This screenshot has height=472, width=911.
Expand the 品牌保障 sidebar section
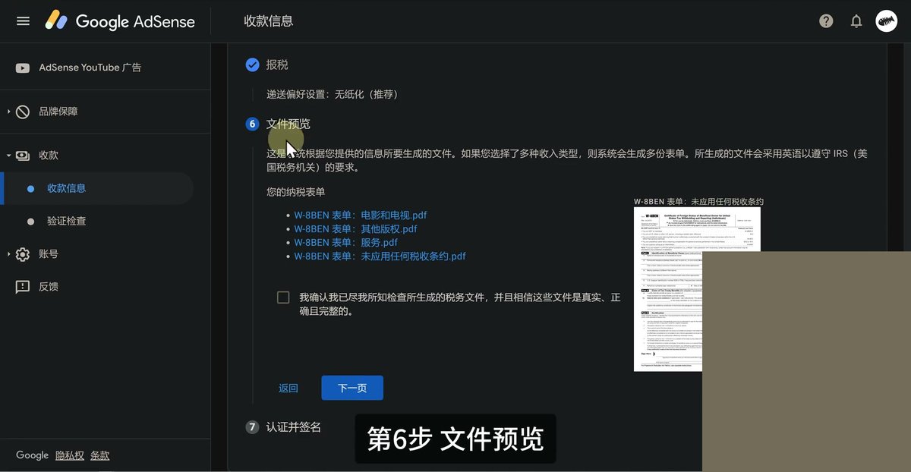9,112
